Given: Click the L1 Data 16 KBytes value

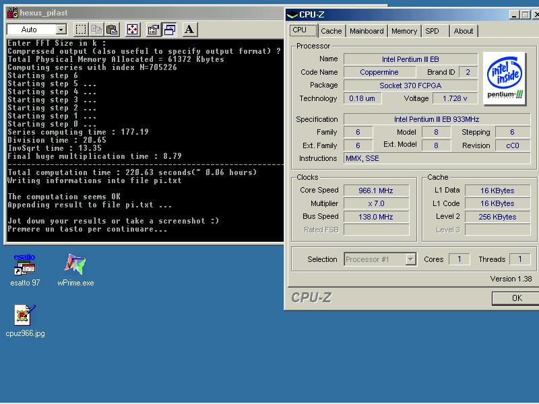Looking at the screenshot, I should 497,191.
